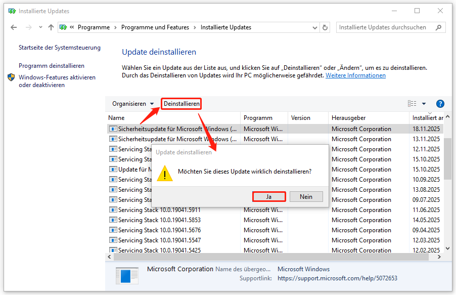The width and height of the screenshot is (456, 295).
Task: Click the up one folder level arrow
Action: 52,27
